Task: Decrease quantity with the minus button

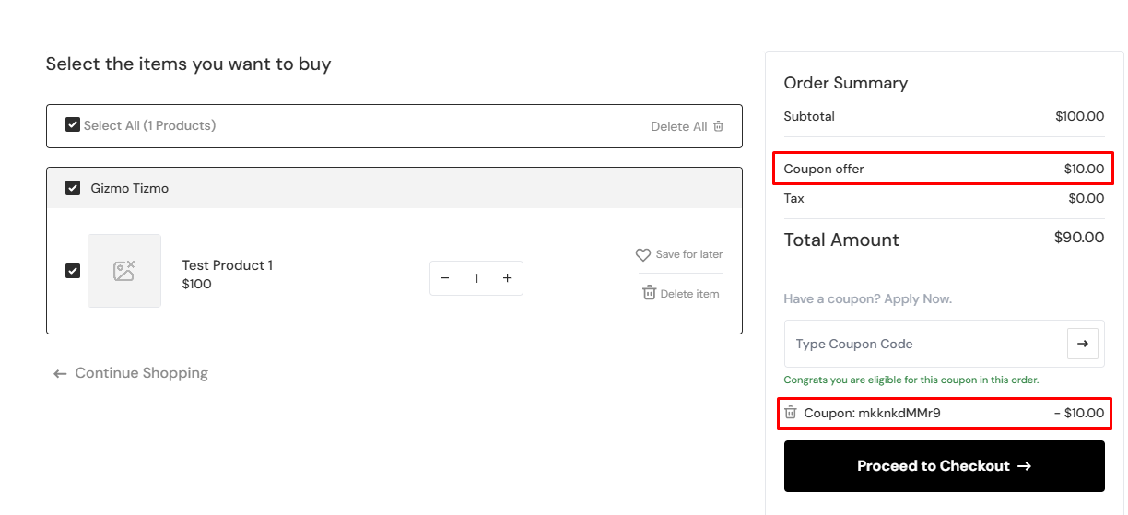Action: (x=445, y=278)
